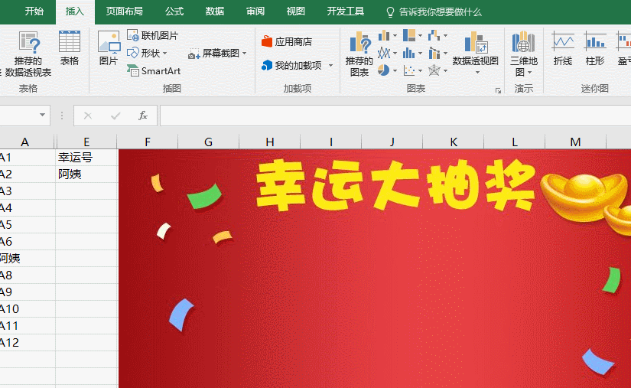Insert a pie or doughnut chart
This screenshot has height=388, width=631.
(383, 70)
